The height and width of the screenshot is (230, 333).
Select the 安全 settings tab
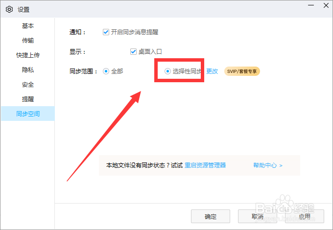[x=28, y=85]
